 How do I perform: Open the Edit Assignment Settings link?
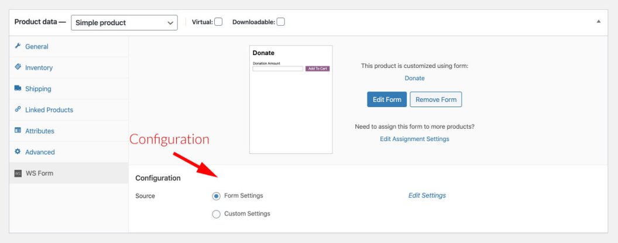(x=414, y=139)
